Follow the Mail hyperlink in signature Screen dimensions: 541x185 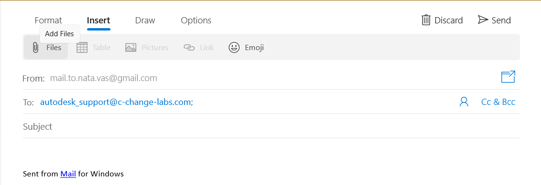coord(68,174)
